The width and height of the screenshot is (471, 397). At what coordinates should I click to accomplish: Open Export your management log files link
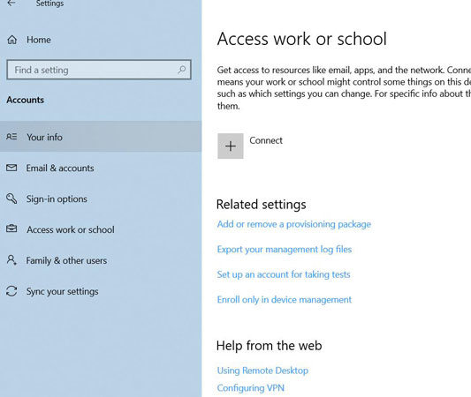pos(285,250)
